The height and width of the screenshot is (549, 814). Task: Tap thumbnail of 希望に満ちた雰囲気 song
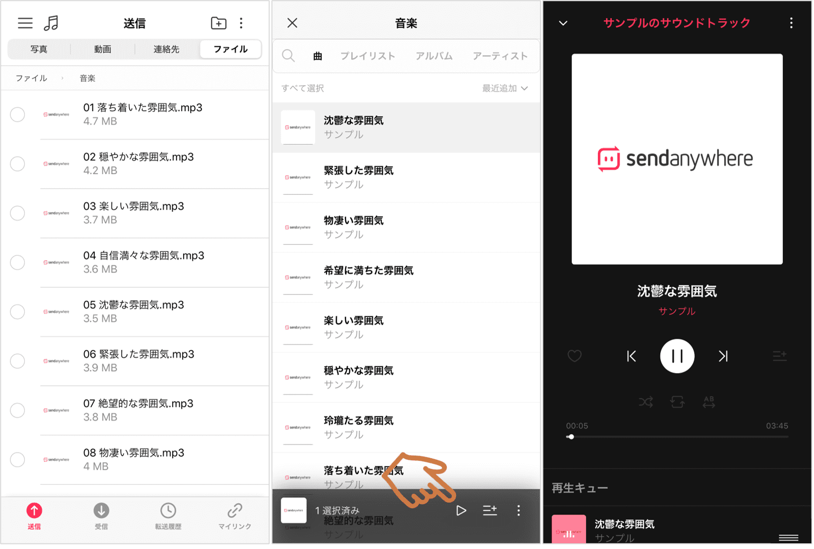point(298,278)
